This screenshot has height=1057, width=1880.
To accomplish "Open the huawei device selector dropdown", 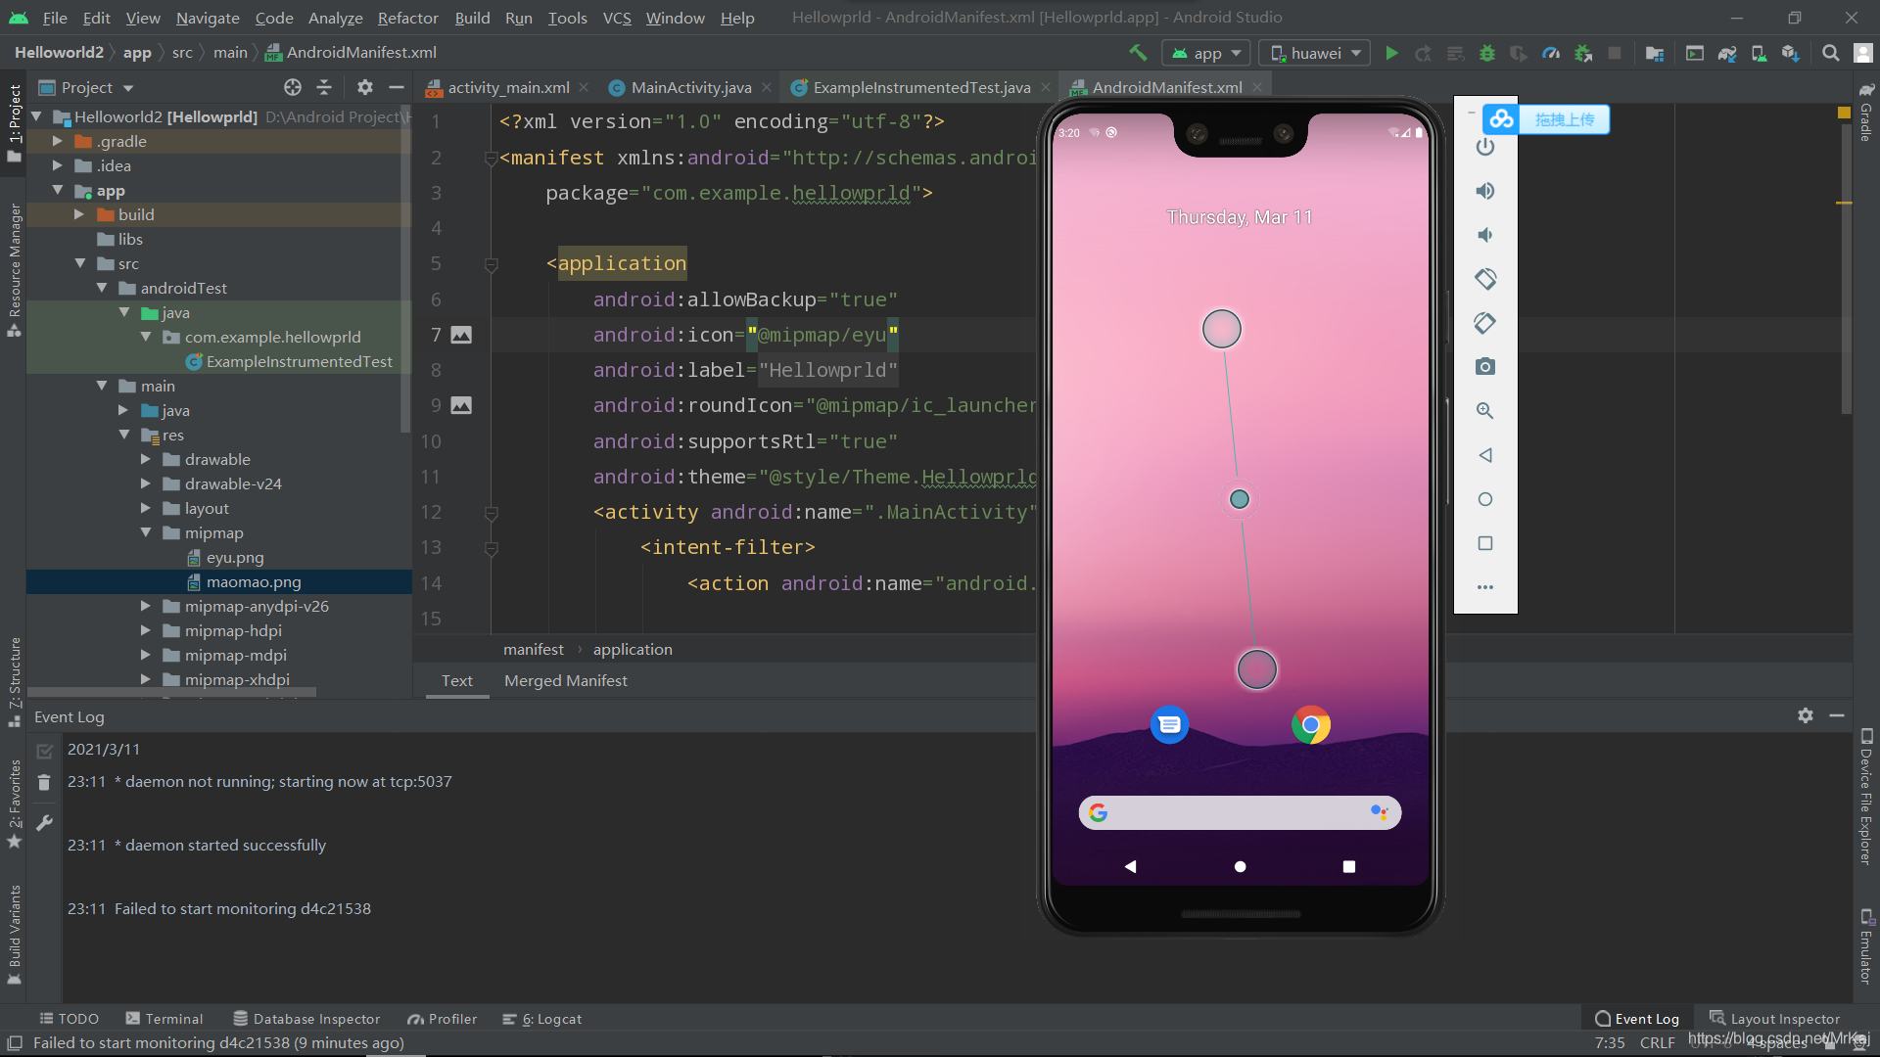I will coord(1315,53).
